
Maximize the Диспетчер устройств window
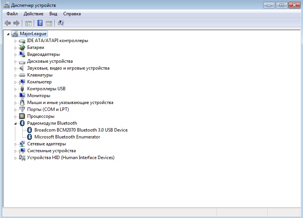pyautogui.click(x=282, y=5)
